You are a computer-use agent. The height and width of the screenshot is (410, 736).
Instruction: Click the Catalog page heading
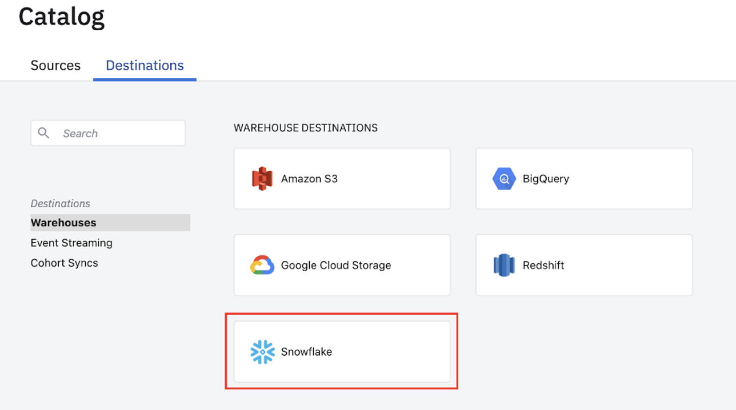coord(62,17)
